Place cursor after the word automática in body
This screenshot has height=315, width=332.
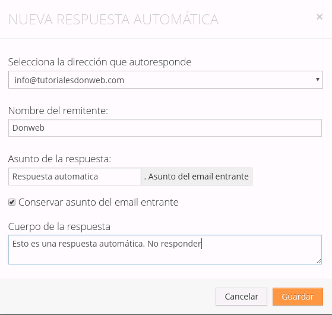click(144, 244)
